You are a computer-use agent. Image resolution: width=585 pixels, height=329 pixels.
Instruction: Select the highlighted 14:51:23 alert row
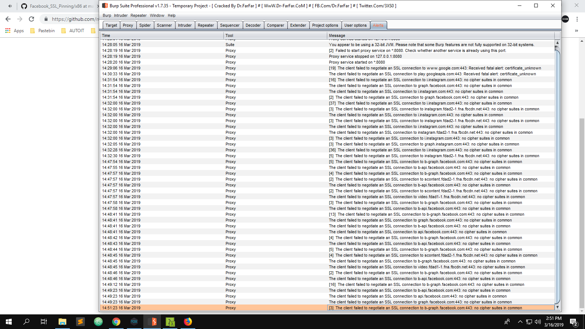327,308
